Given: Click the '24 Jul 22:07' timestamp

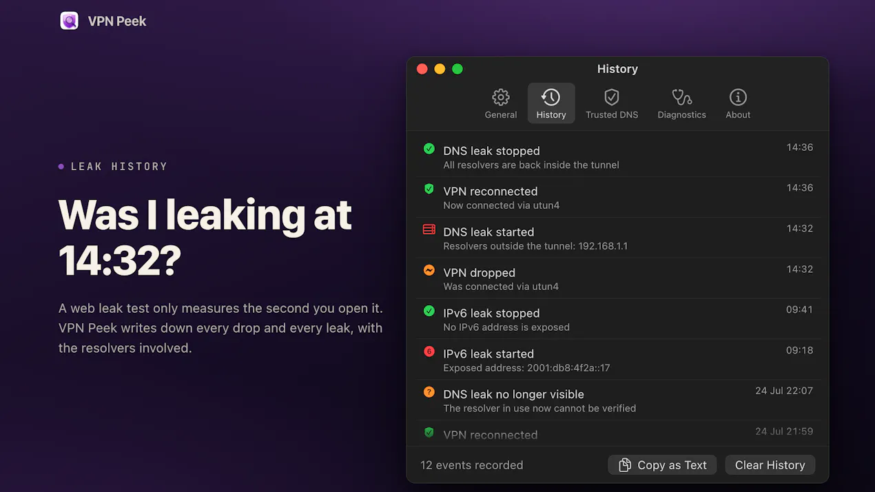Looking at the screenshot, I should (784, 391).
